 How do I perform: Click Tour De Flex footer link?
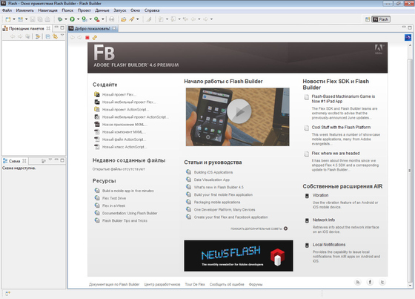(195, 284)
